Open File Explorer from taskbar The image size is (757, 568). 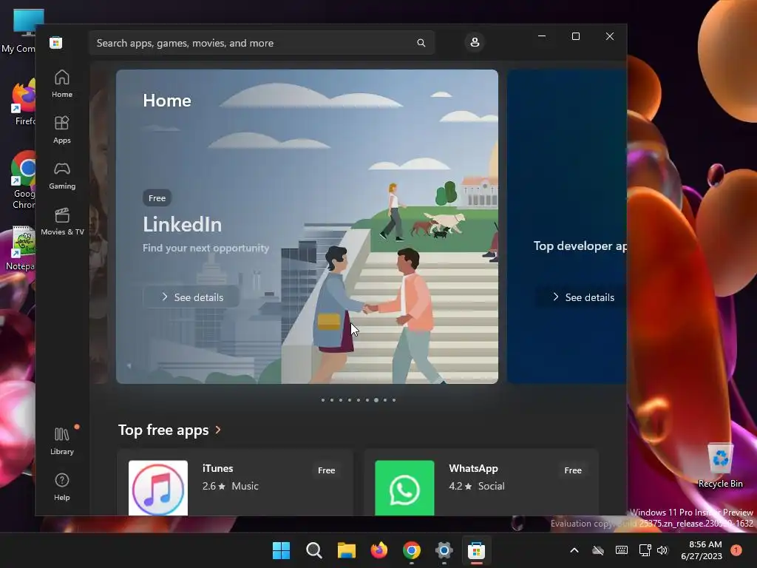point(347,550)
